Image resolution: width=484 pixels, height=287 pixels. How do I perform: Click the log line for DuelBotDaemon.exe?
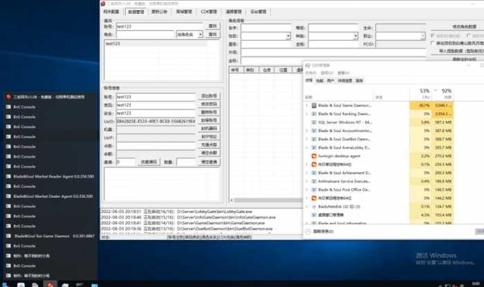187,229
